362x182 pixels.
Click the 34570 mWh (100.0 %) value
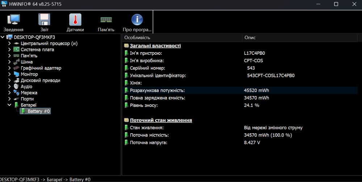[268, 135]
